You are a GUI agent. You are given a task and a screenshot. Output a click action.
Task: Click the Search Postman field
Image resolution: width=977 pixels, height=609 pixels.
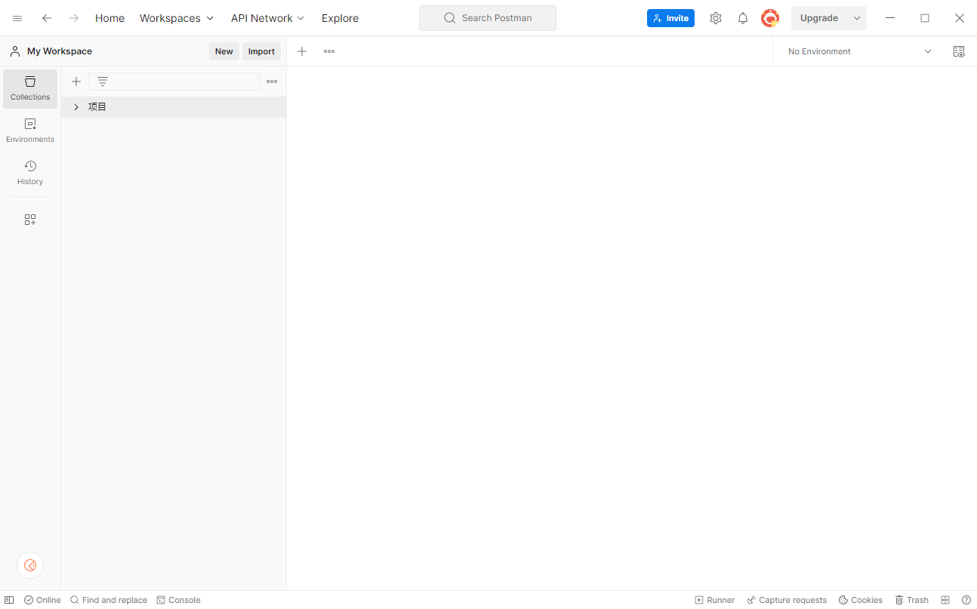pos(488,18)
